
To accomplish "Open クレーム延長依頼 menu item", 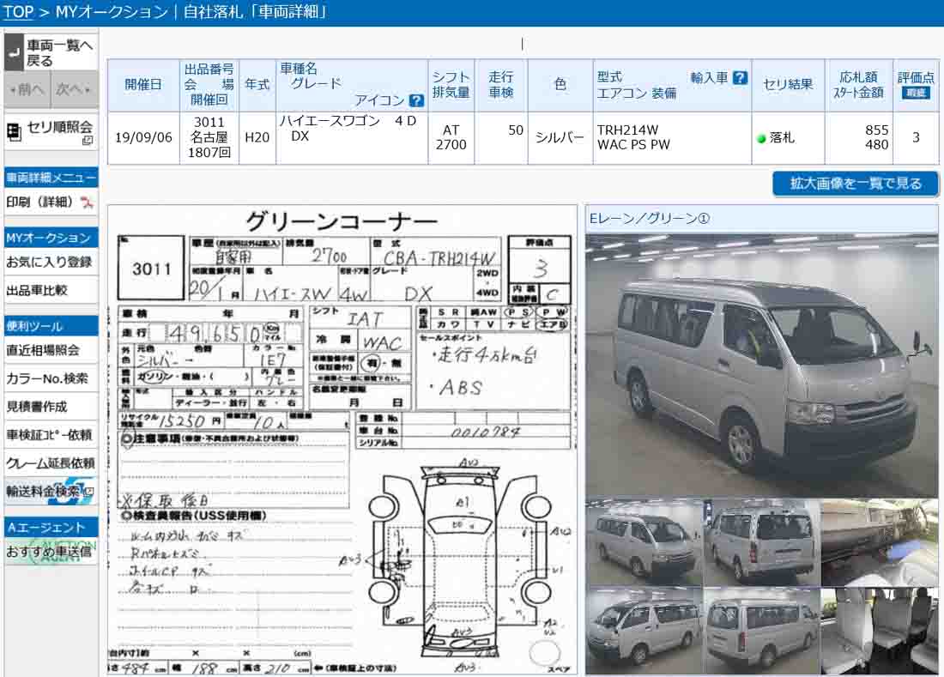I will (51, 462).
